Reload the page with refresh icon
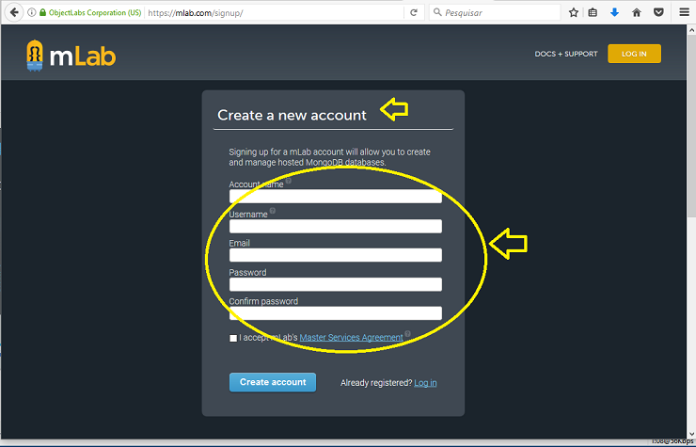The height and width of the screenshot is (447, 696). pyautogui.click(x=414, y=12)
